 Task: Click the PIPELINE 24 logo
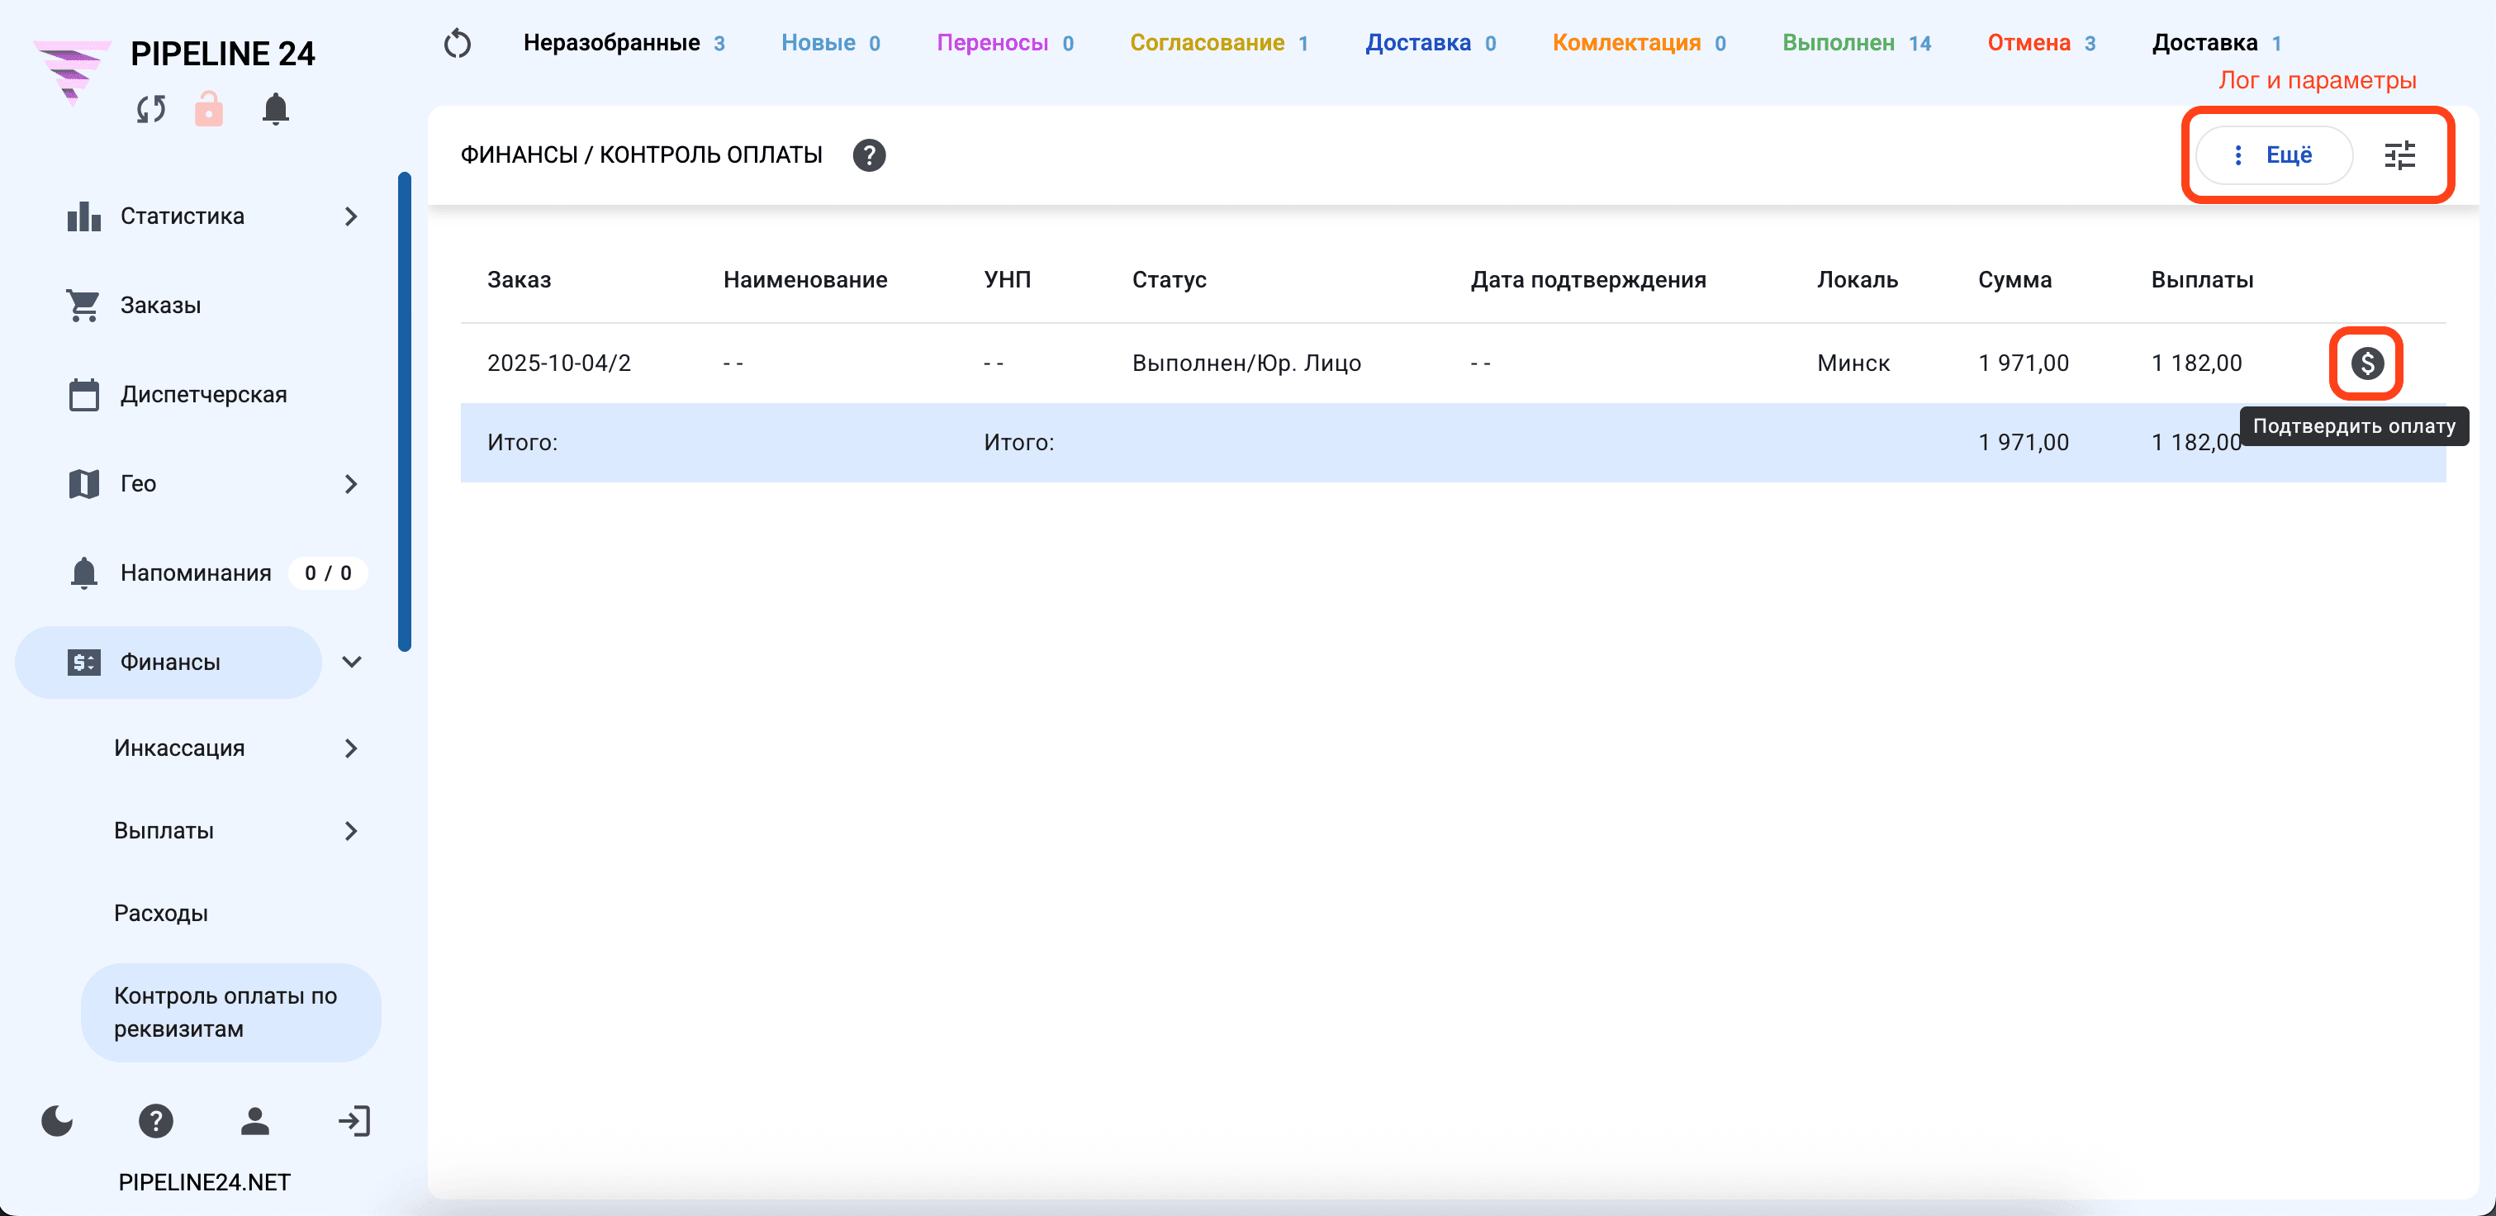coord(72,71)
